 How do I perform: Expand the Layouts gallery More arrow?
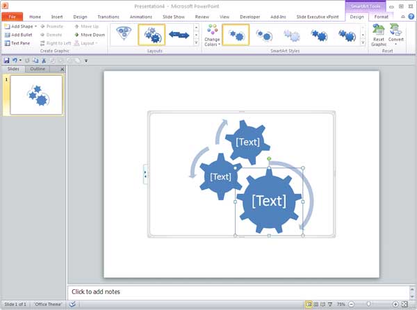pos(196,42)
